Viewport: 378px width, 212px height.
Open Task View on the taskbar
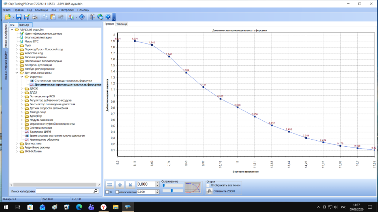18,207
